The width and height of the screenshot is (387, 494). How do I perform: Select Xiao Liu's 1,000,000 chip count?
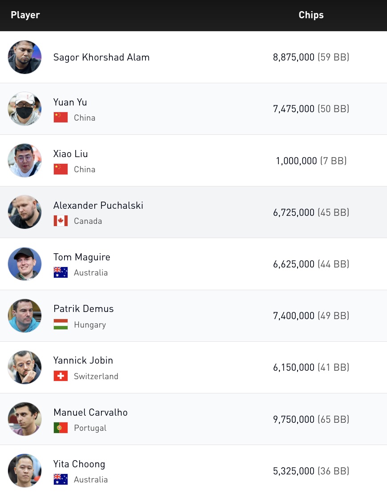(296, 161)
